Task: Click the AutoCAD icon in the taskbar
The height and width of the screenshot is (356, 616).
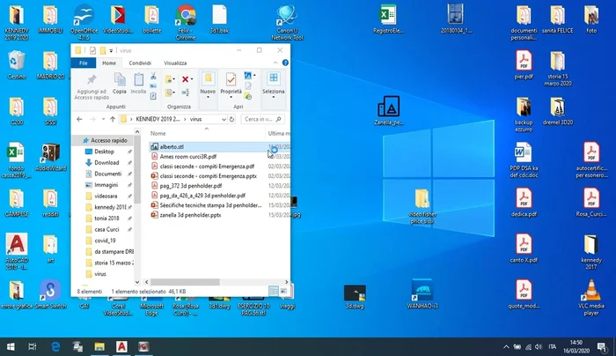Action: [x=120, y=345]
